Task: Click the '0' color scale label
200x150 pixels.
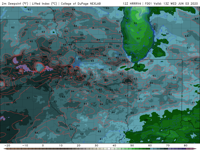Action: coord(43,145)
